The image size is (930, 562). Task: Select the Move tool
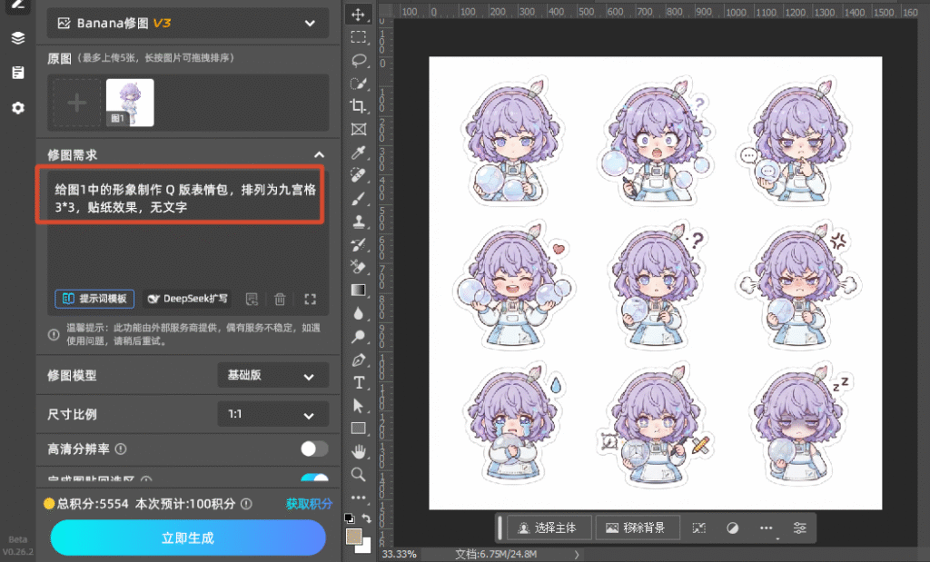pos(358,15)
